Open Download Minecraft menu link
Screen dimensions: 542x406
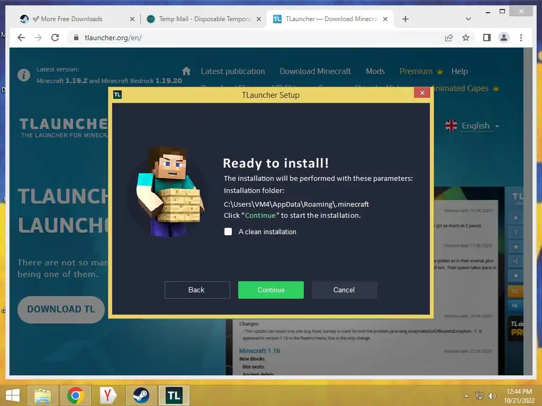[x=315, y=71]
